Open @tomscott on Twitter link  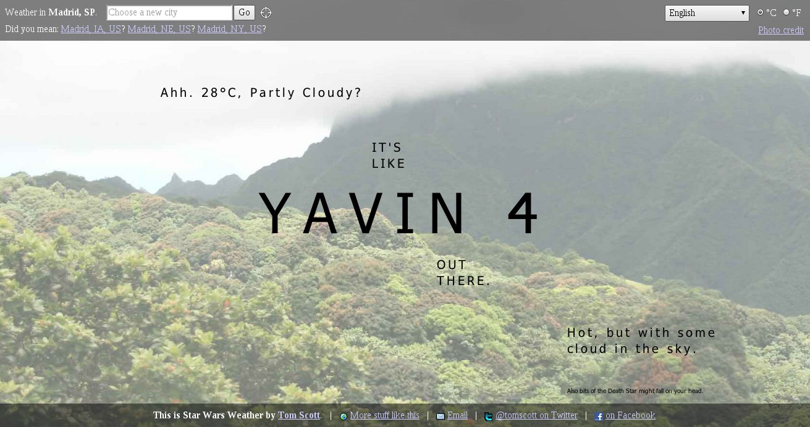[x=536, y=415]
